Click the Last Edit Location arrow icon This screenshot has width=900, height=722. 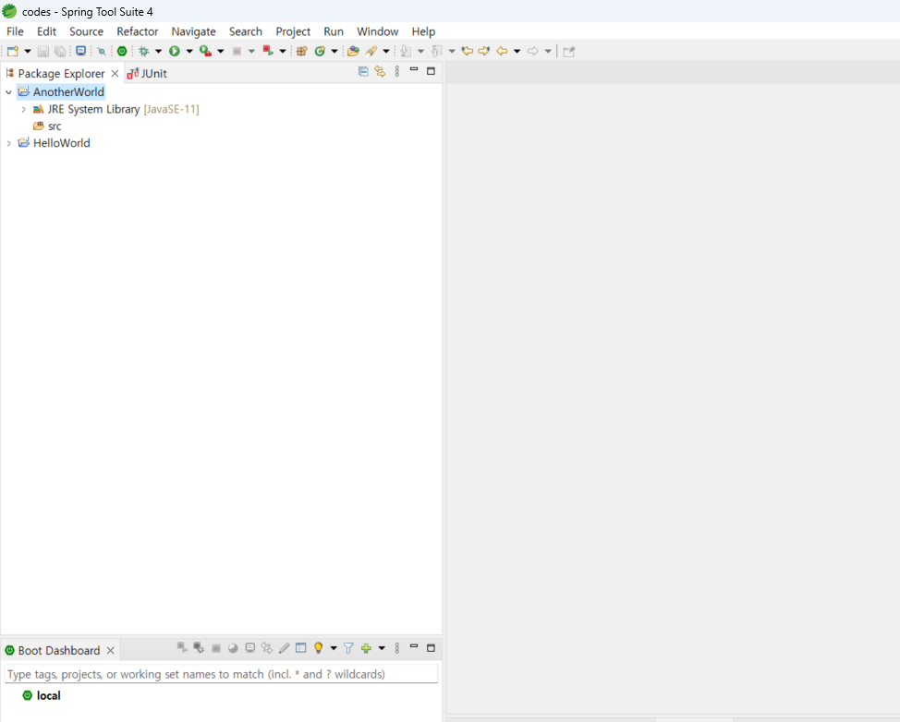[x=468, y=51]
